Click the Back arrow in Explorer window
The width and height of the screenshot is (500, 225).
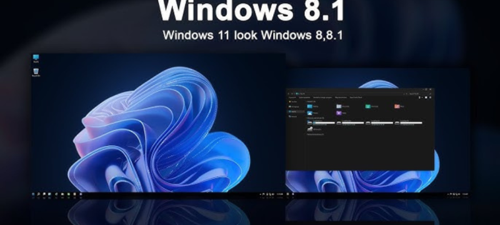coord(289,94)
